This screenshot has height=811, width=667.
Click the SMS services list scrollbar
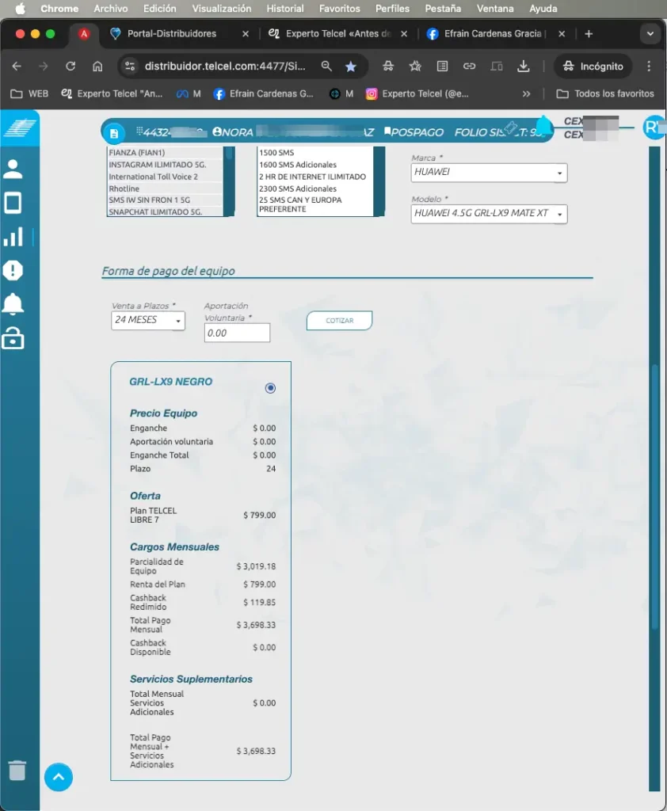pos(379,181)
